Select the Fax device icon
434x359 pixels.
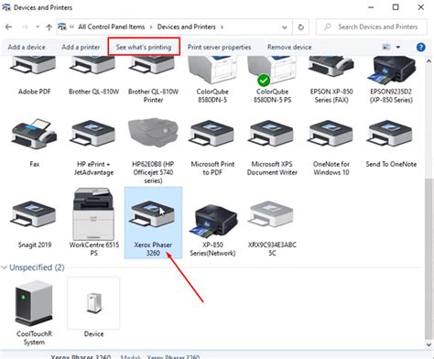click(34, 135)
